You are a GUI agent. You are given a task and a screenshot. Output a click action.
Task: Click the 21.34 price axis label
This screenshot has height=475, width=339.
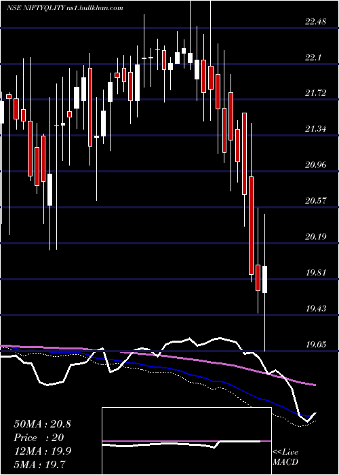coord(315,130)
